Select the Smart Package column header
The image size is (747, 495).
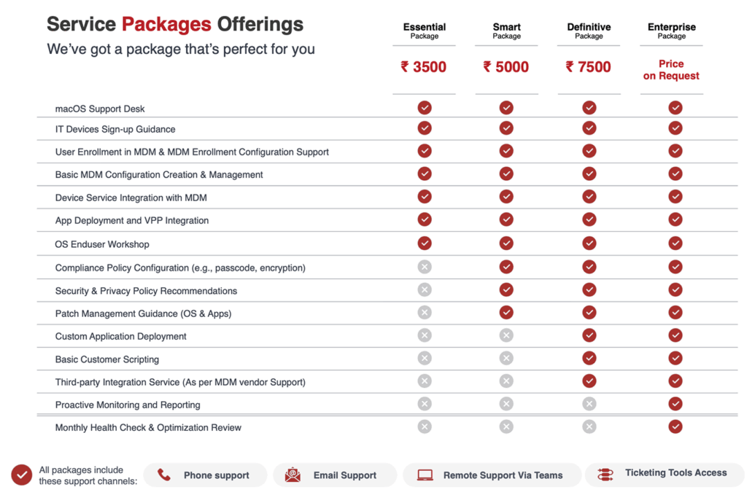(506, 31)
